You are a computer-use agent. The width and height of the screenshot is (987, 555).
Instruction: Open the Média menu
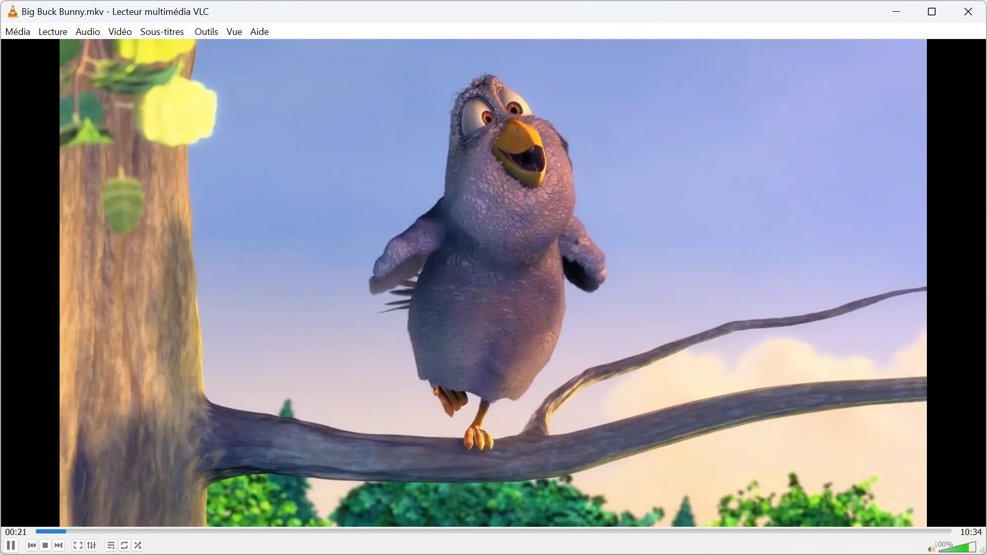(17, 31)
